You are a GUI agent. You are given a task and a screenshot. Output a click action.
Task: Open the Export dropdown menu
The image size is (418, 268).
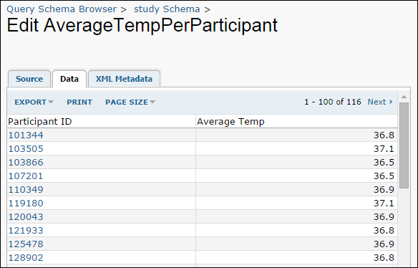tap(34, 102)
